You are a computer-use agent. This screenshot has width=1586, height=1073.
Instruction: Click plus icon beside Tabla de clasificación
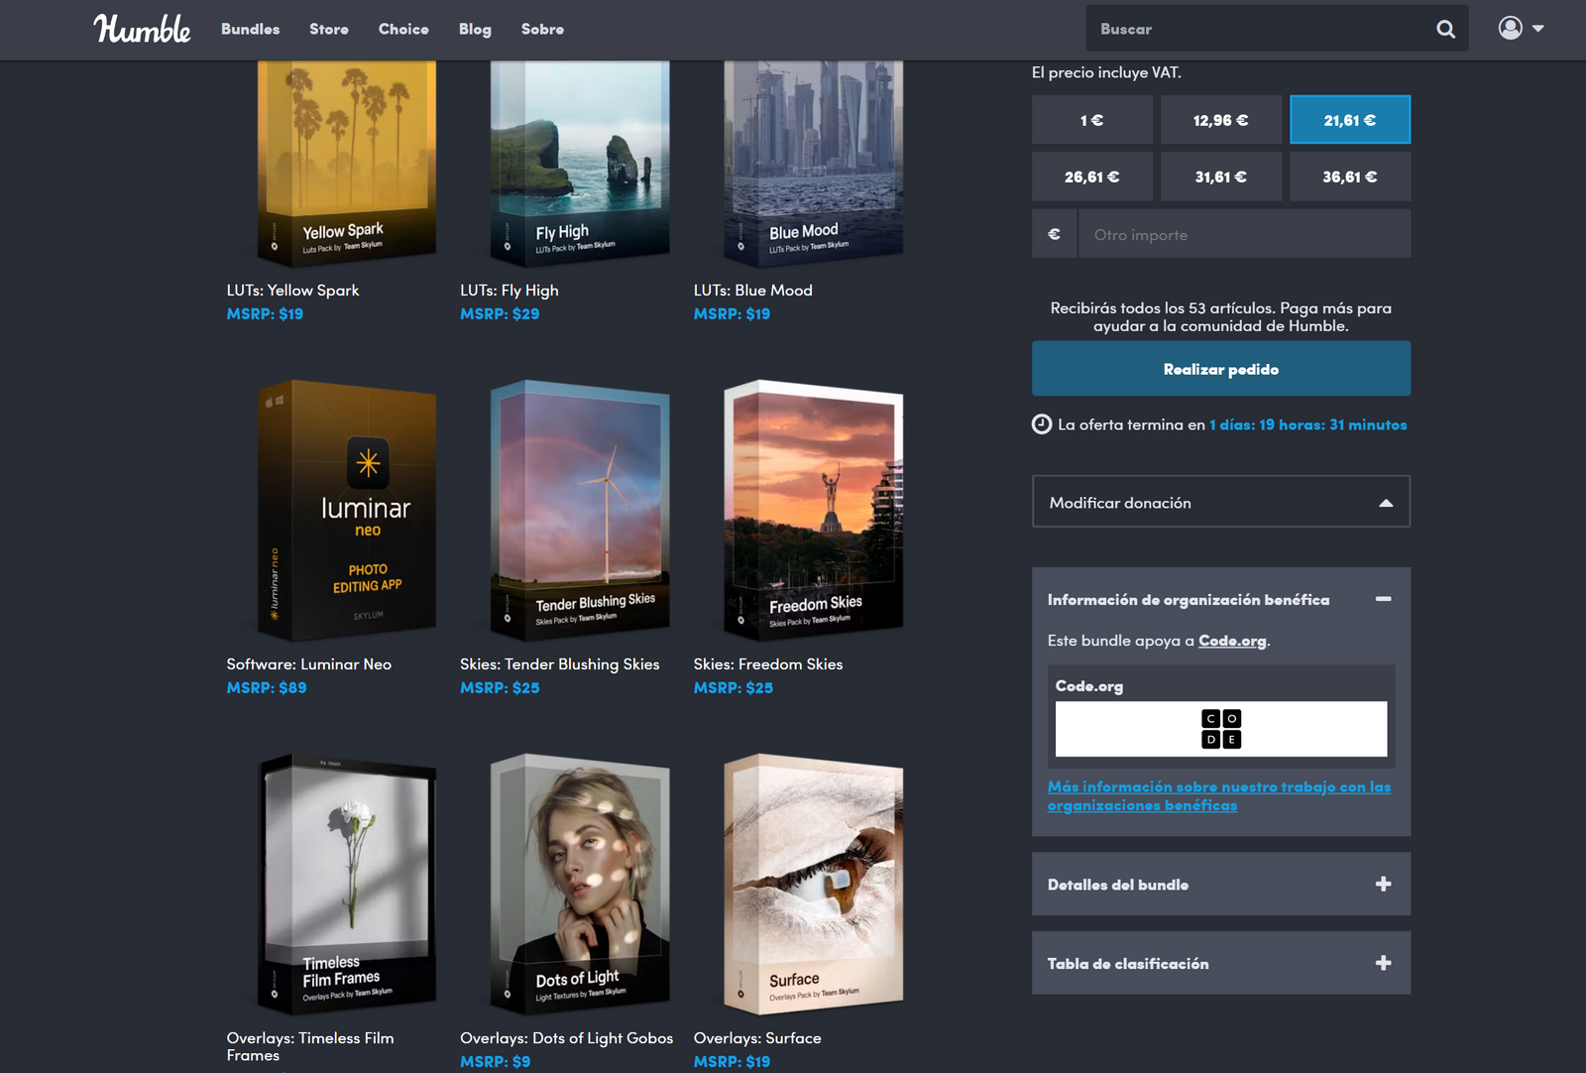[x=1383, y=963]
